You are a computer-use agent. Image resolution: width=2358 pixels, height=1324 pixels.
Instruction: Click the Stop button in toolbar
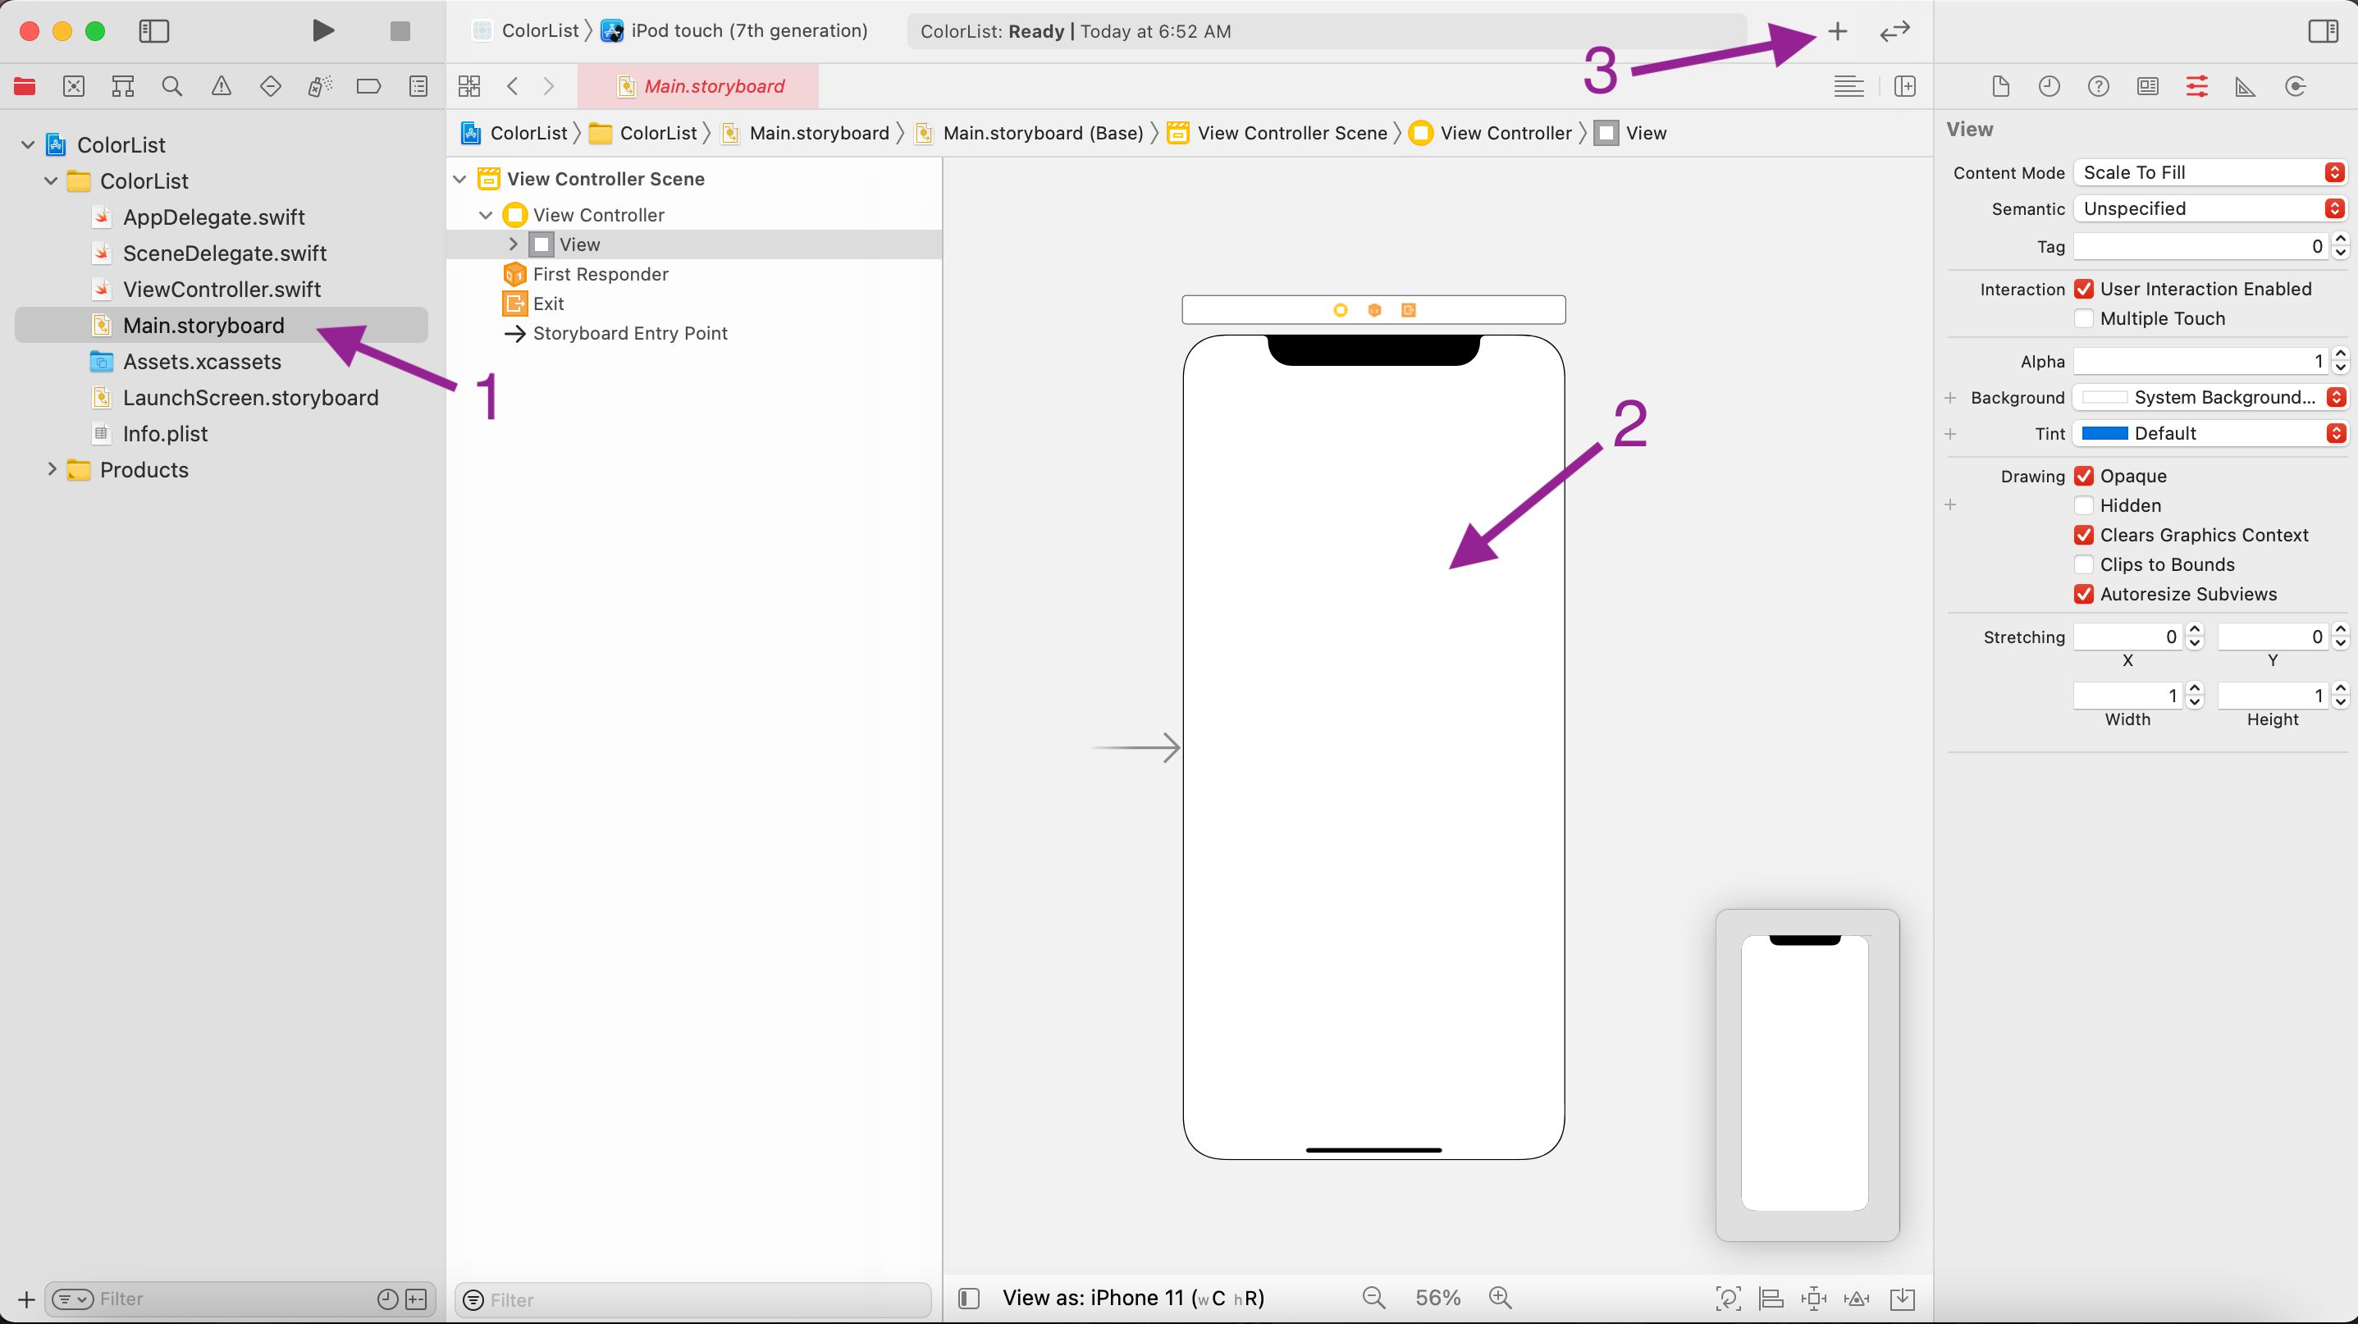(400, 31)
